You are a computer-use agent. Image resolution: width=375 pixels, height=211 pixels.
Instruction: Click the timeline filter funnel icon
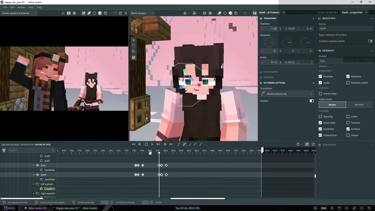(x=4, y=150)
